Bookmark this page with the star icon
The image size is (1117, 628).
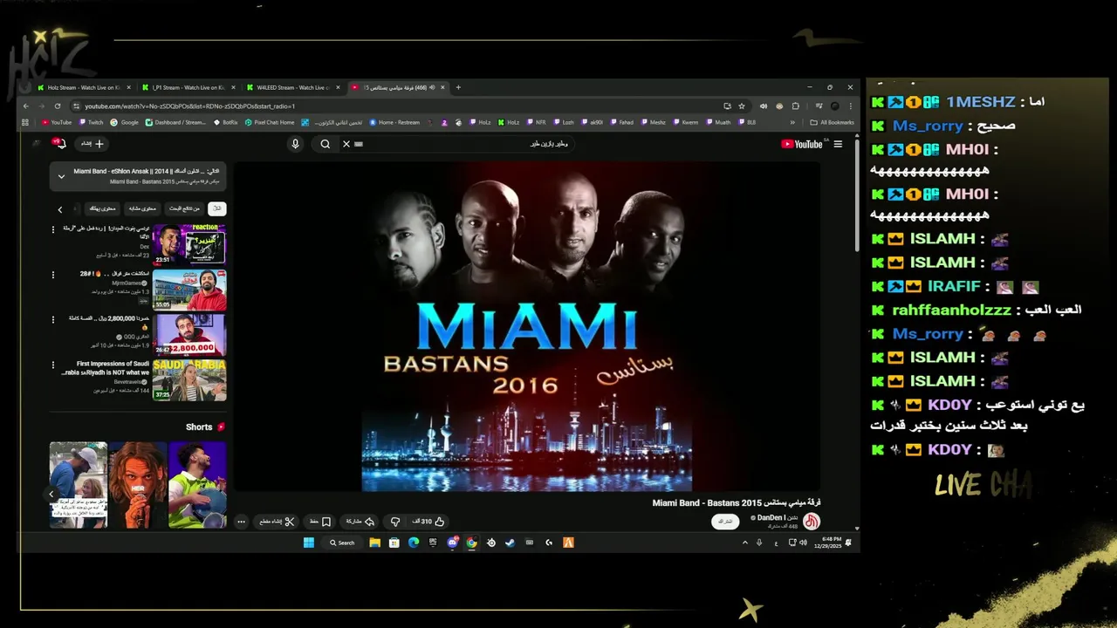[742, 106]
